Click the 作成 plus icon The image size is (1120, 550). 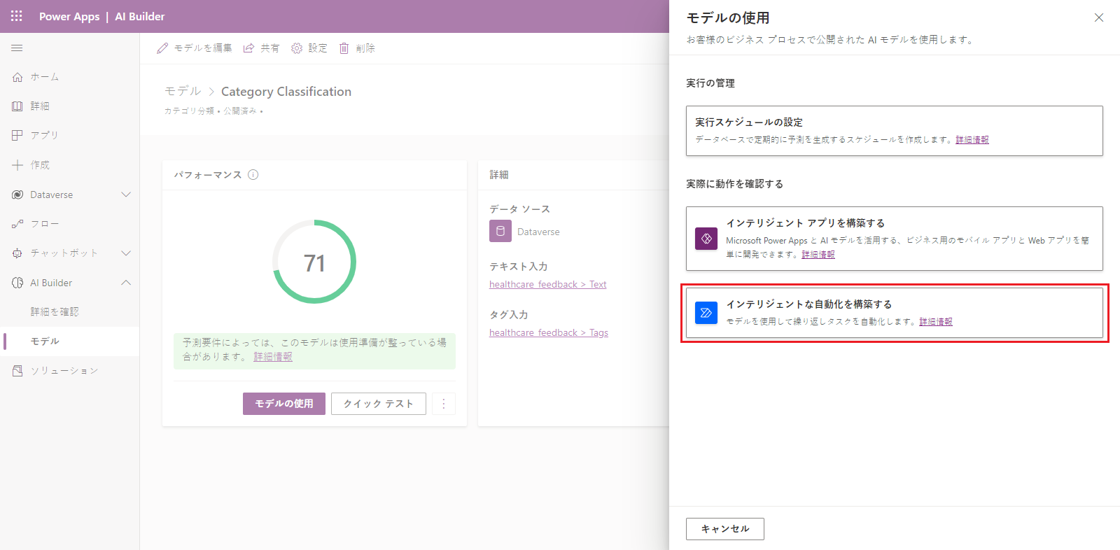tap(17, 165)
